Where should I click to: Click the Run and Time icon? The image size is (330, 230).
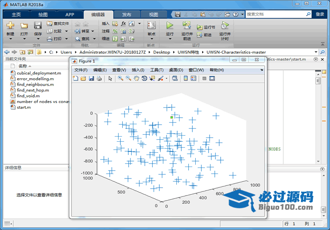click(x=225, y=25)
